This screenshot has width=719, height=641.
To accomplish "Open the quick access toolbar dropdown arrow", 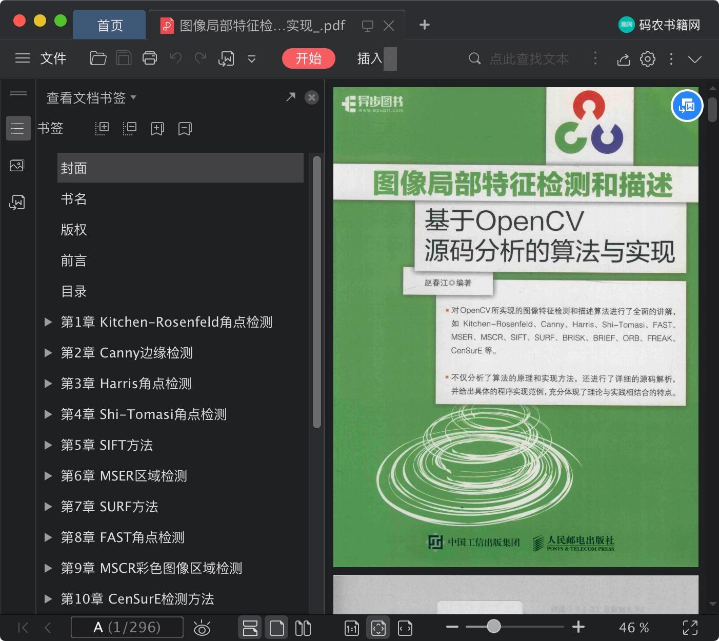I will (252, 59).
